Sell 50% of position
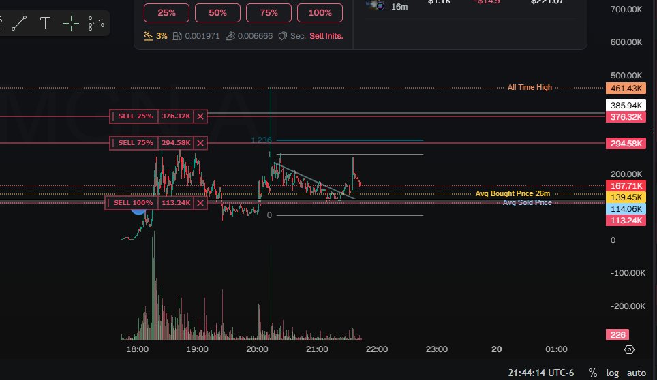657x380 pixels. [x=217, y=12]
